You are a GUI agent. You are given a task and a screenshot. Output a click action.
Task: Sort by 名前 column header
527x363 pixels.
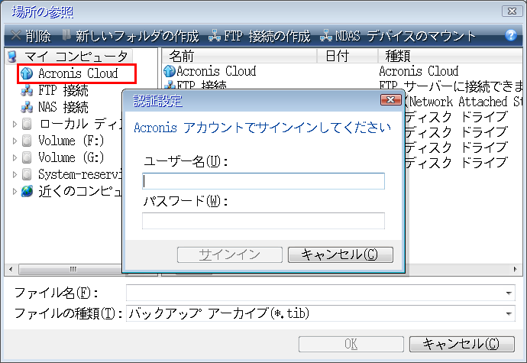tap(239, 56)
